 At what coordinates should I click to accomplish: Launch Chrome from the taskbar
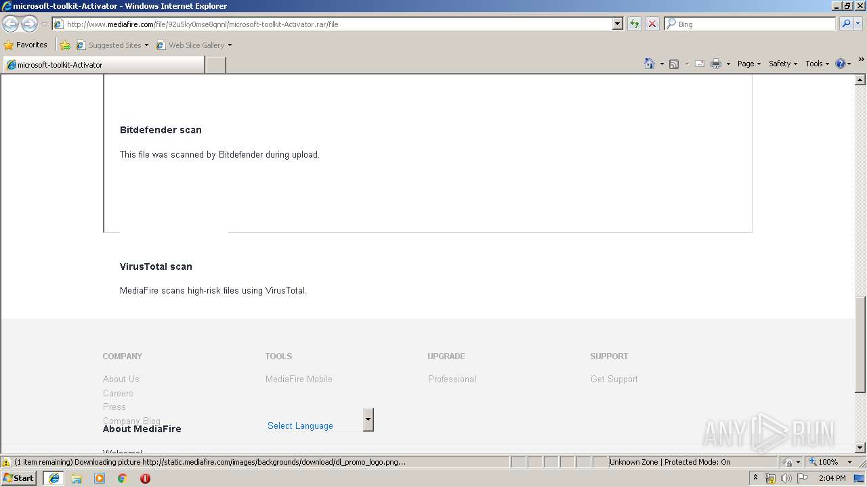(123, 478)
